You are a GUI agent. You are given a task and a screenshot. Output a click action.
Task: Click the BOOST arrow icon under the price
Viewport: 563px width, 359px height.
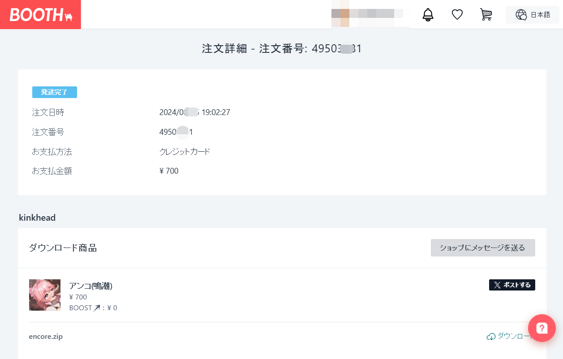click(x=96, y=308)
